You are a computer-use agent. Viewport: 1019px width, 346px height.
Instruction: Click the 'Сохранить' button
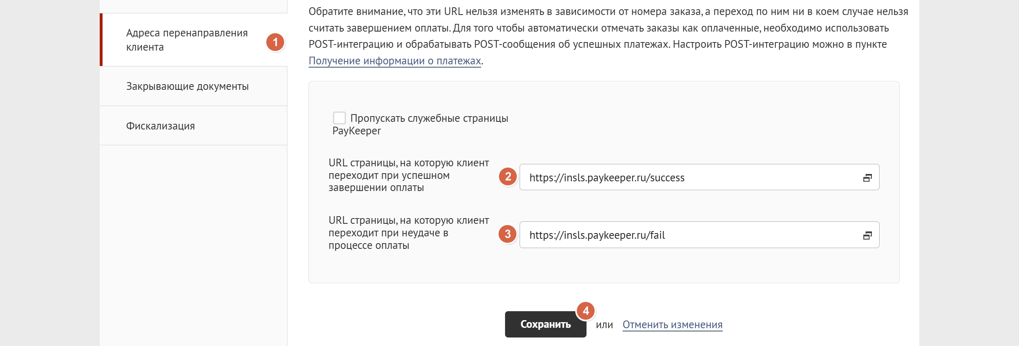pos(546,324)
